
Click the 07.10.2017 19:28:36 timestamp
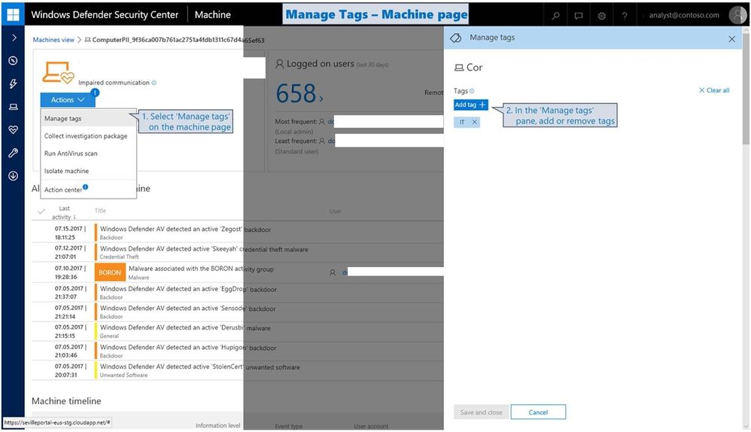(70, 272)
